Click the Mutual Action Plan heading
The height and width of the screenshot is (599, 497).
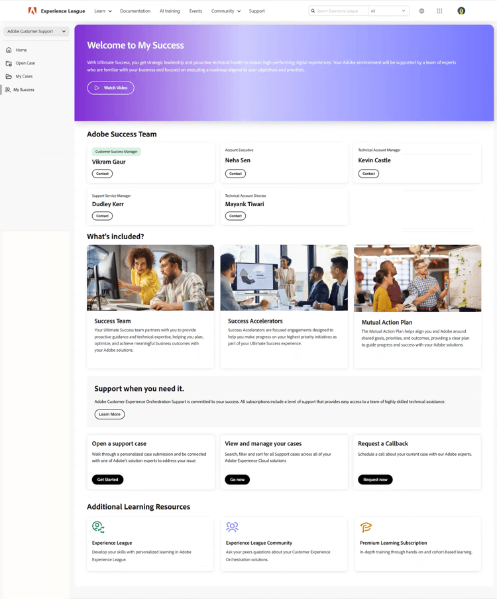387,323
